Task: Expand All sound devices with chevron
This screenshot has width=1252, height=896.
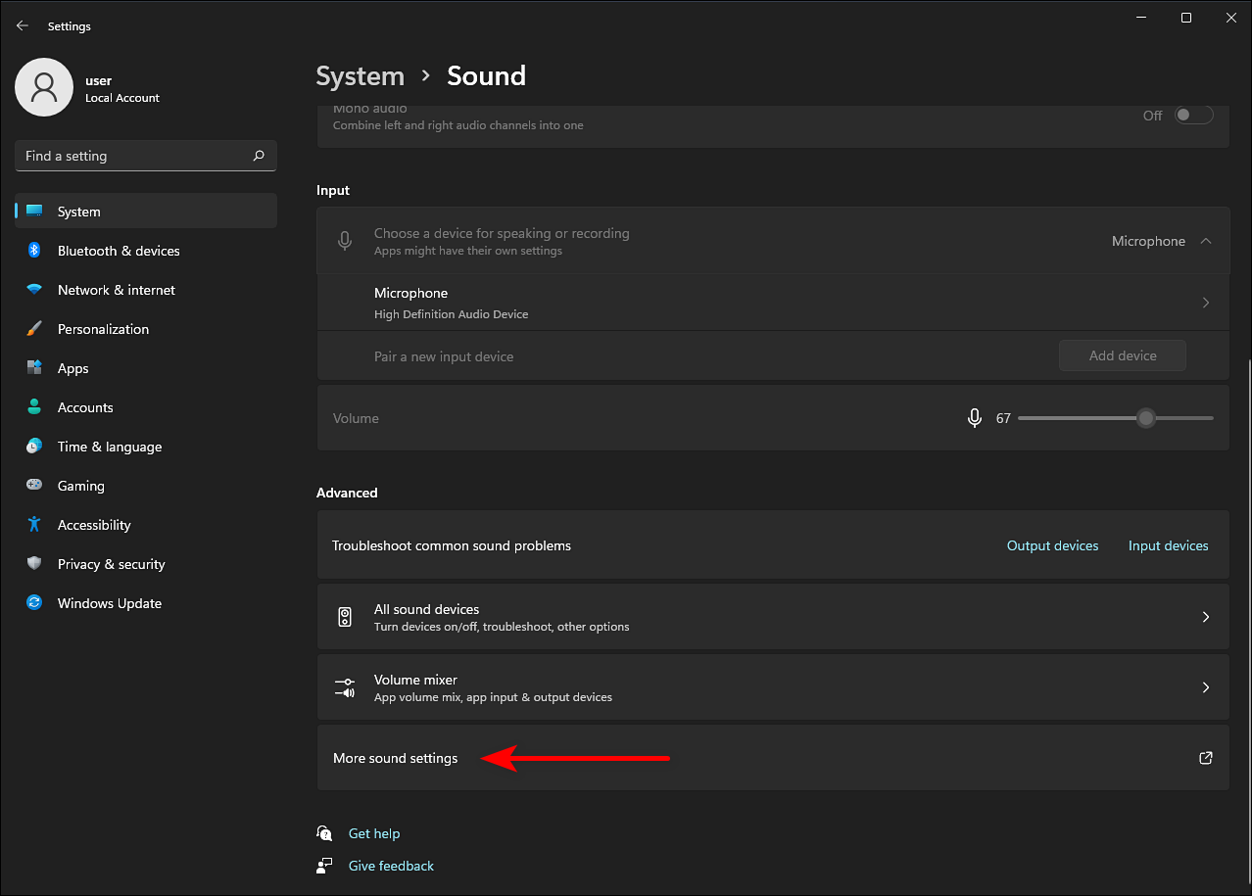Action: pos(1206,617)
